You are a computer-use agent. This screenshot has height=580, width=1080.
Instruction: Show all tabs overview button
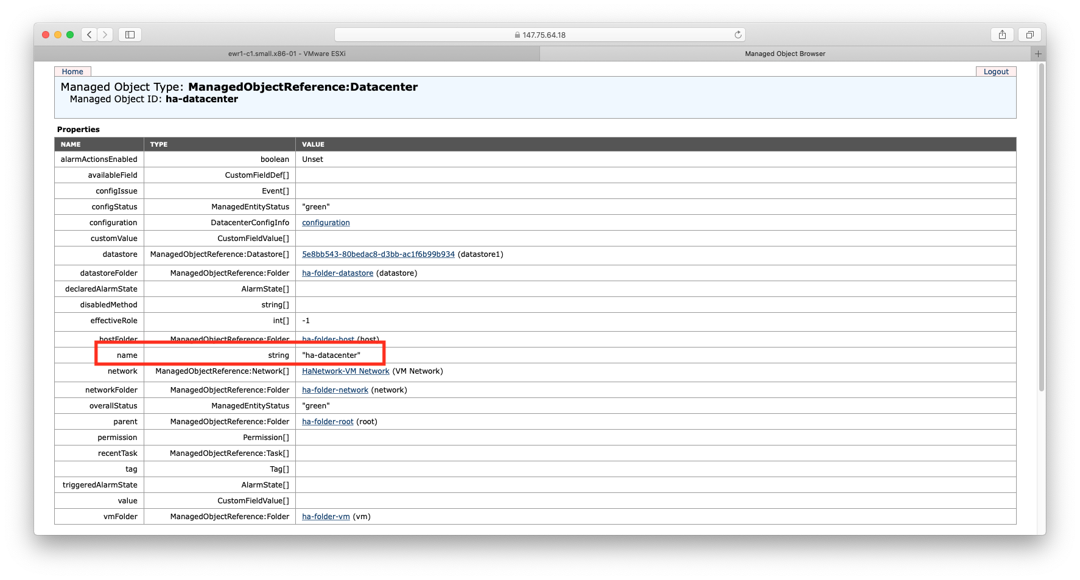click(1029, 35)
